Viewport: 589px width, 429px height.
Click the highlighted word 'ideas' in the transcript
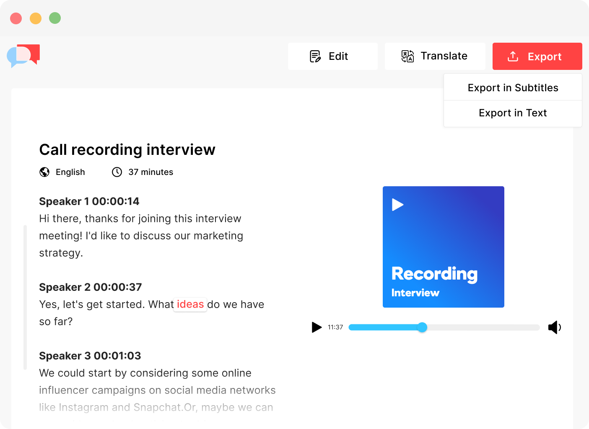click(190, 304)
